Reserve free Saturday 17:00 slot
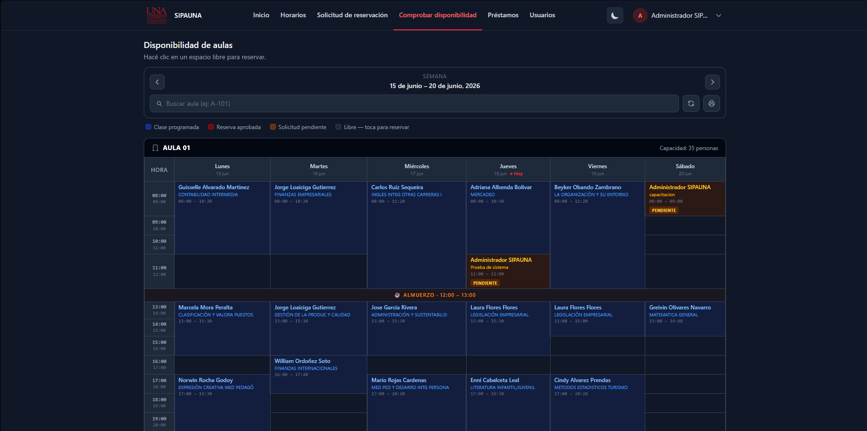Image resolution: width=867 pixels, height=431 pixels. pyautogui.click(x=685, y=384)
